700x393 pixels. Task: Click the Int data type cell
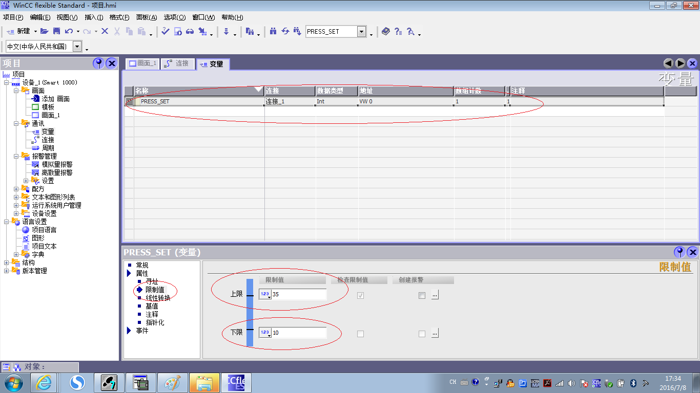337,101
